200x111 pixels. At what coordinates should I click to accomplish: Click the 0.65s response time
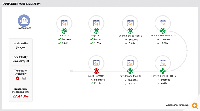pos(165,43)
